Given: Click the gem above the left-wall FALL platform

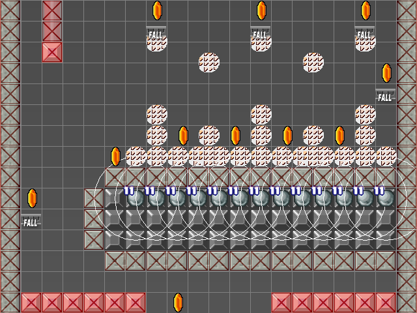Looking at the screenshot, I should (32, 198).
